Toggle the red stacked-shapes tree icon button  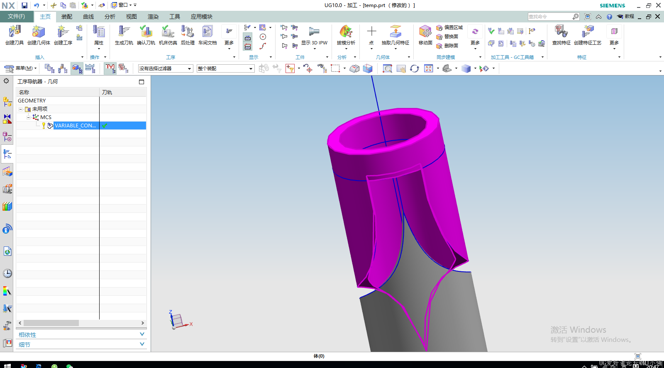coord(123,68)
